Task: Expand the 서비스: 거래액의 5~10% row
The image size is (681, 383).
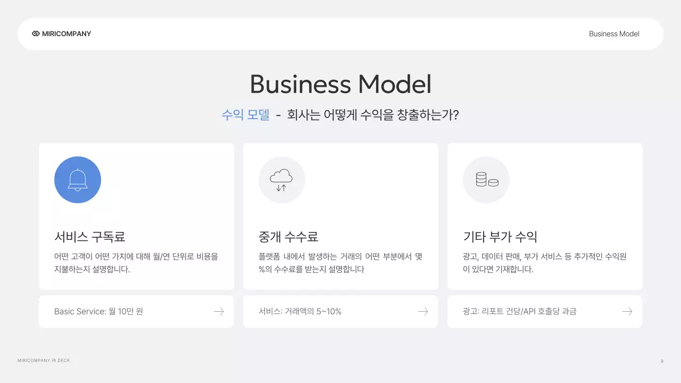Action: [340, 311]
